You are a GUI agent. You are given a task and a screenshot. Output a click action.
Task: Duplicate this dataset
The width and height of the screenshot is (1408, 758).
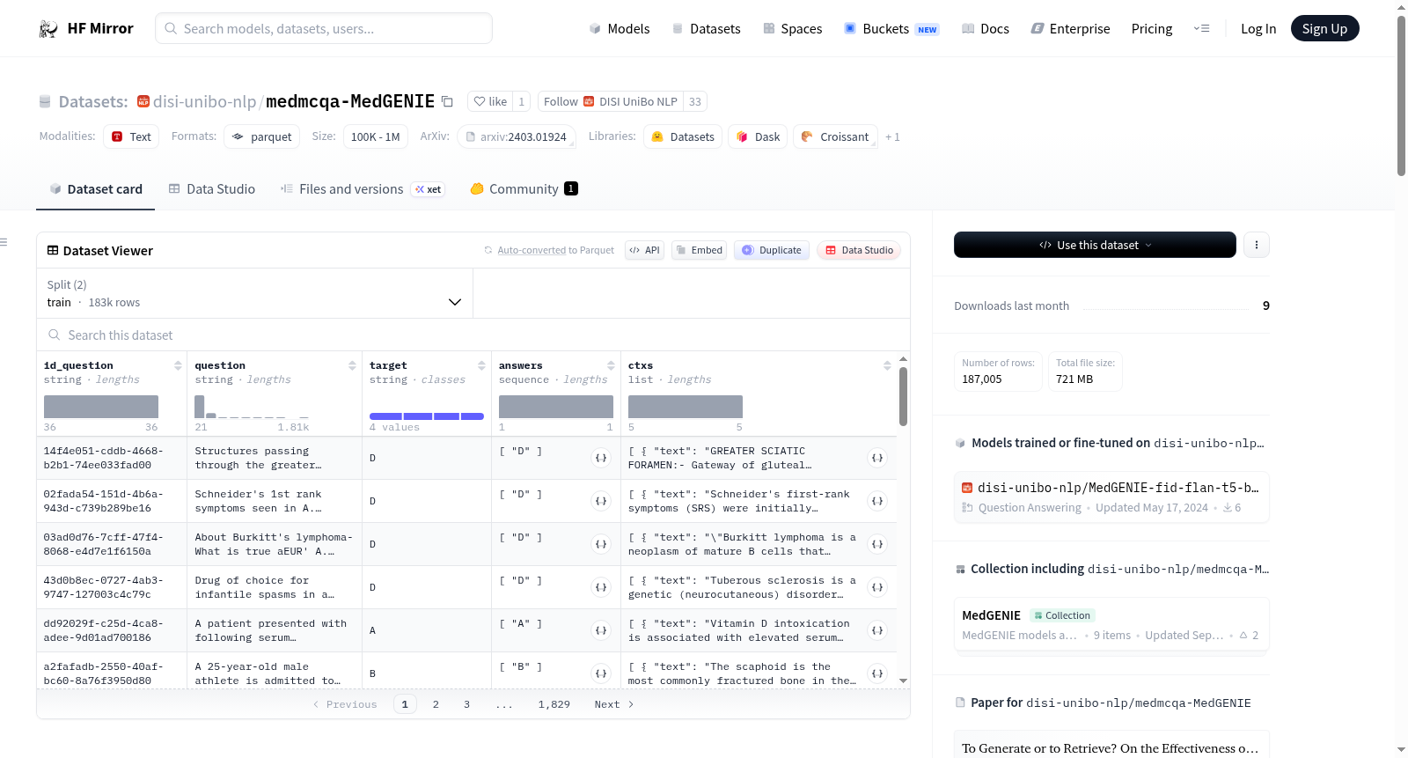click(772, 250)
